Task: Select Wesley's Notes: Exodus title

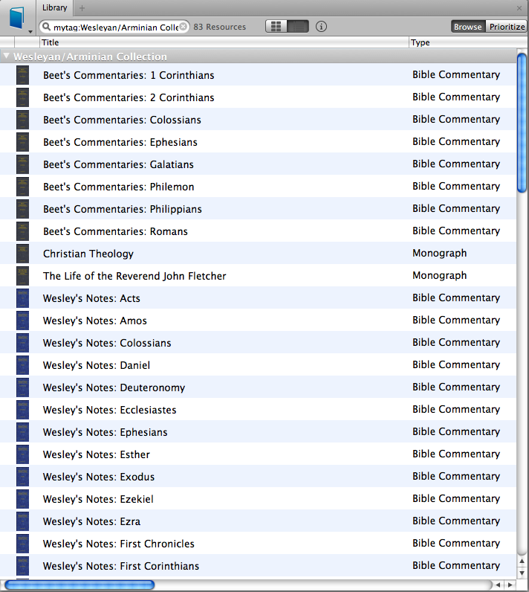Action: point(99,477)
